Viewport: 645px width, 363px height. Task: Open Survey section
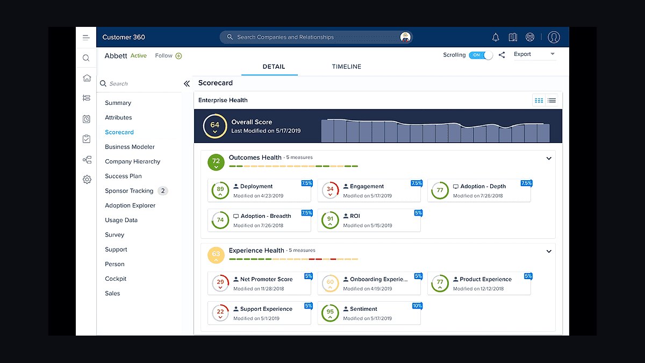(114, 234)
